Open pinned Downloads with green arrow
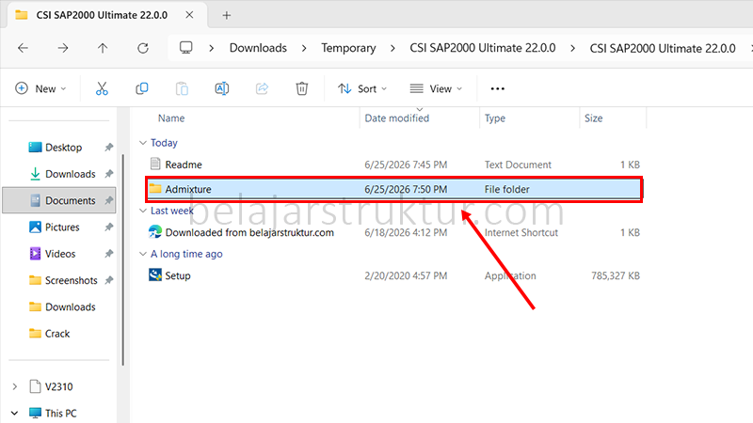The image size is (753, 423). (70, 174)
